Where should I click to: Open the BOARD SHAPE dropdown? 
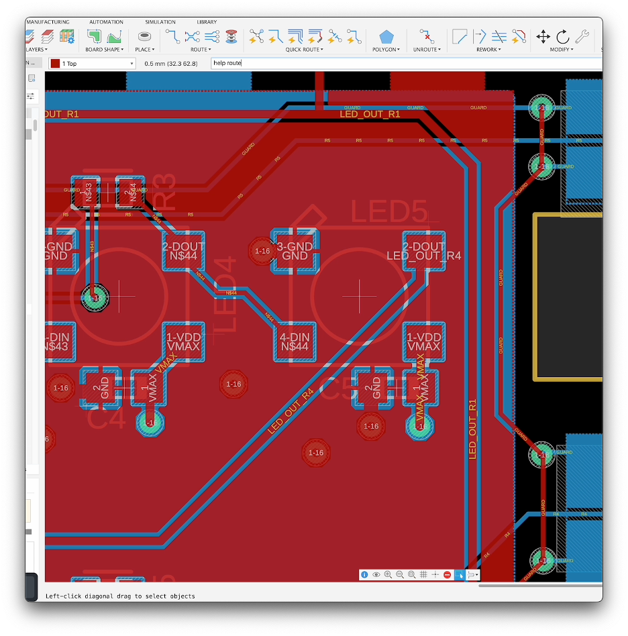tap(104, 50)
